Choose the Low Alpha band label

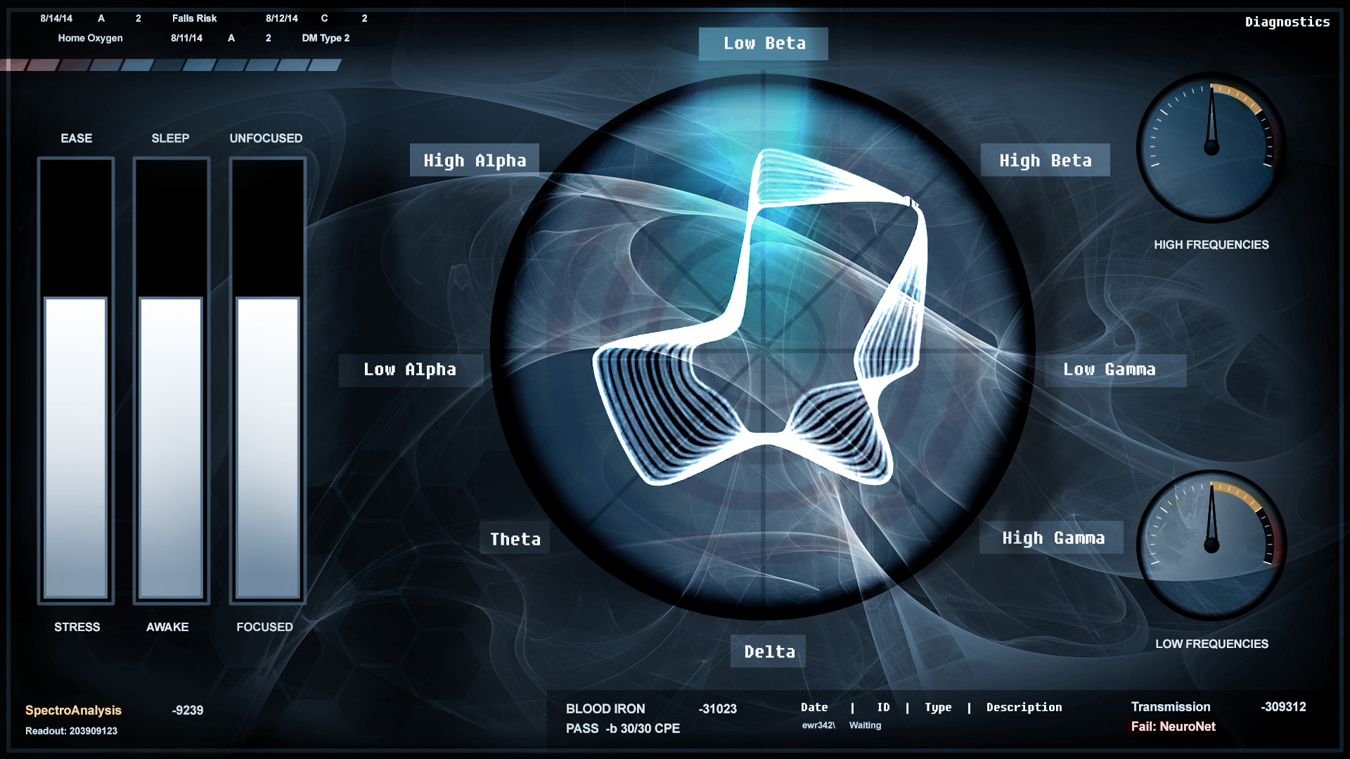(x=410, y=370)
